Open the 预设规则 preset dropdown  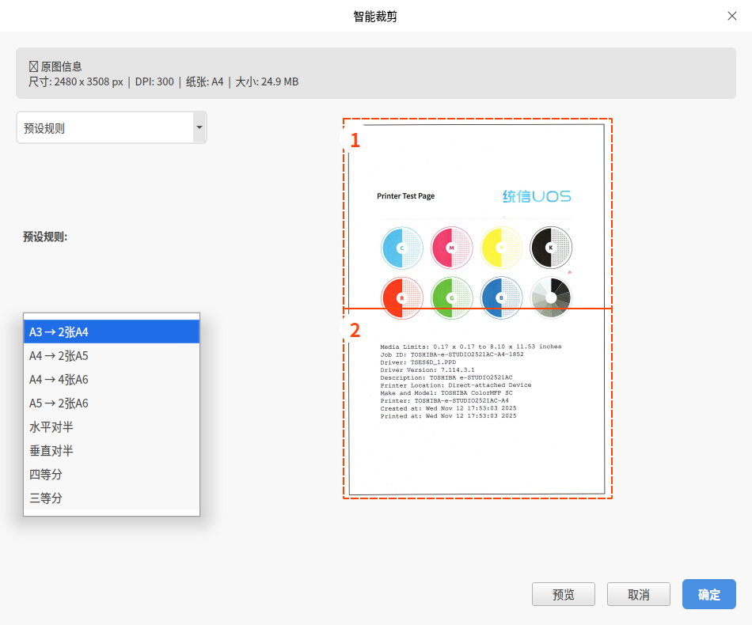coord(112,127)
